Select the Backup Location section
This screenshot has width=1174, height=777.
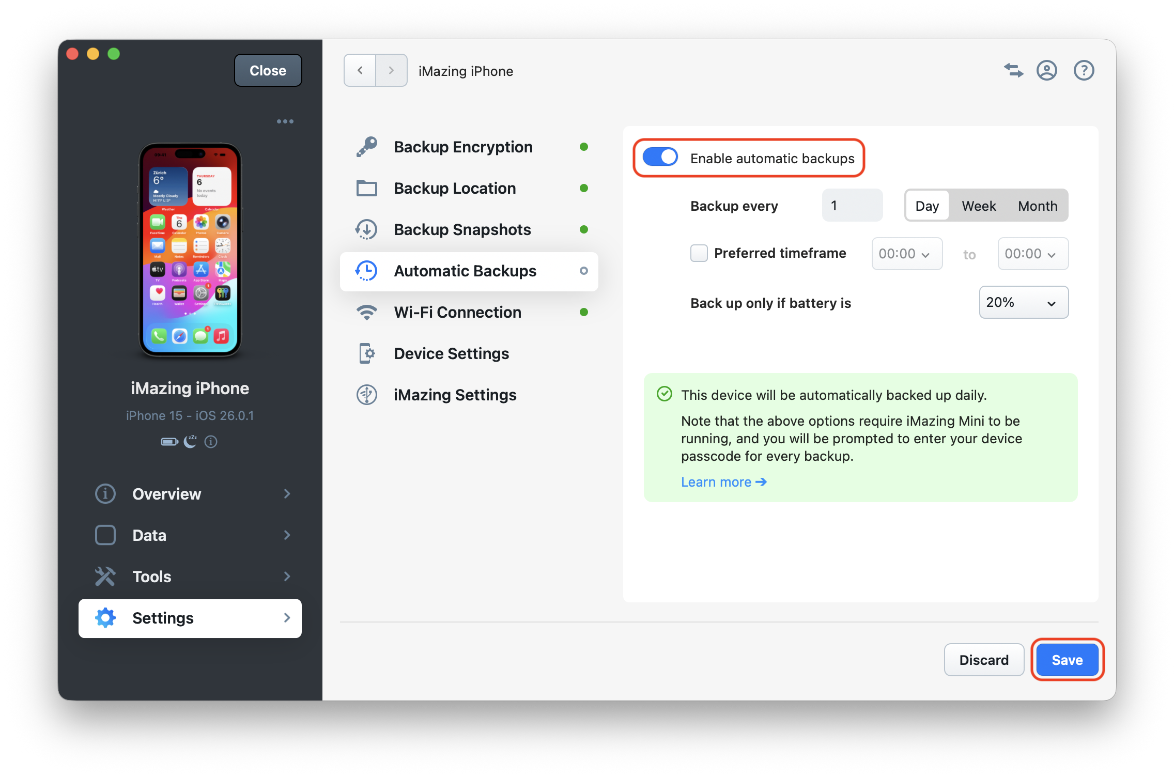pyautogui.click(x=454, y=188)
